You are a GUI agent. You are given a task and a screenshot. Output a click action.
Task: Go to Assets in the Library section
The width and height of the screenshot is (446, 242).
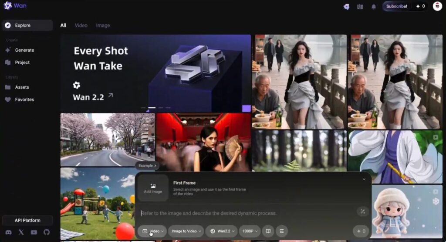click(x=22, y=87)
